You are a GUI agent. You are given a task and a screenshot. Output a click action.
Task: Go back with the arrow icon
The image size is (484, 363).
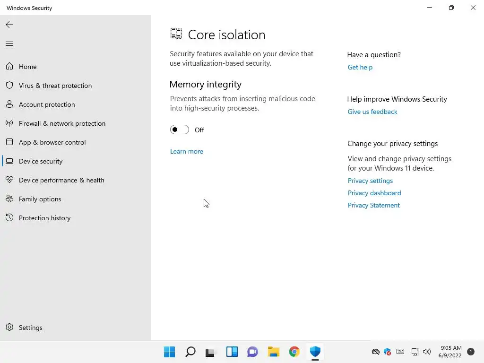click(9, 25)
